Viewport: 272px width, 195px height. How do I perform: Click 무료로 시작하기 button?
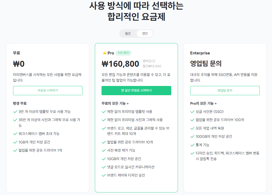48,90
